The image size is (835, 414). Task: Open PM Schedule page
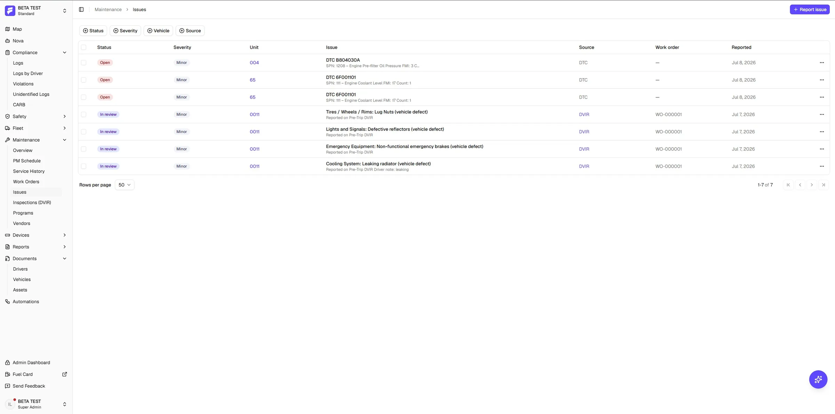tap(27, 161)
